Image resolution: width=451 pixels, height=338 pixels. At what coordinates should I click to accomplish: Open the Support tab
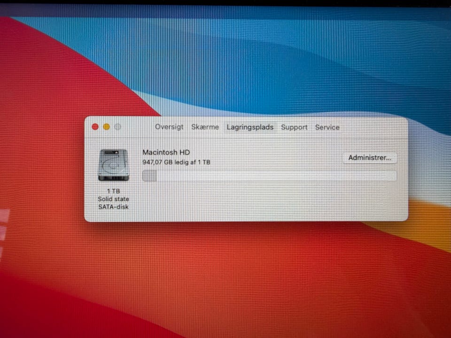[x=294, y=127]
